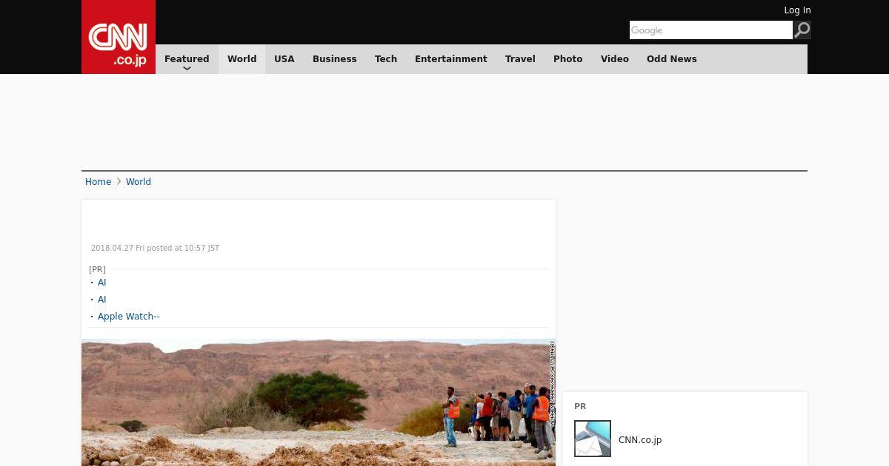
Task: Open the Apple Watch-- PR link
Action: tap(129, 317)
